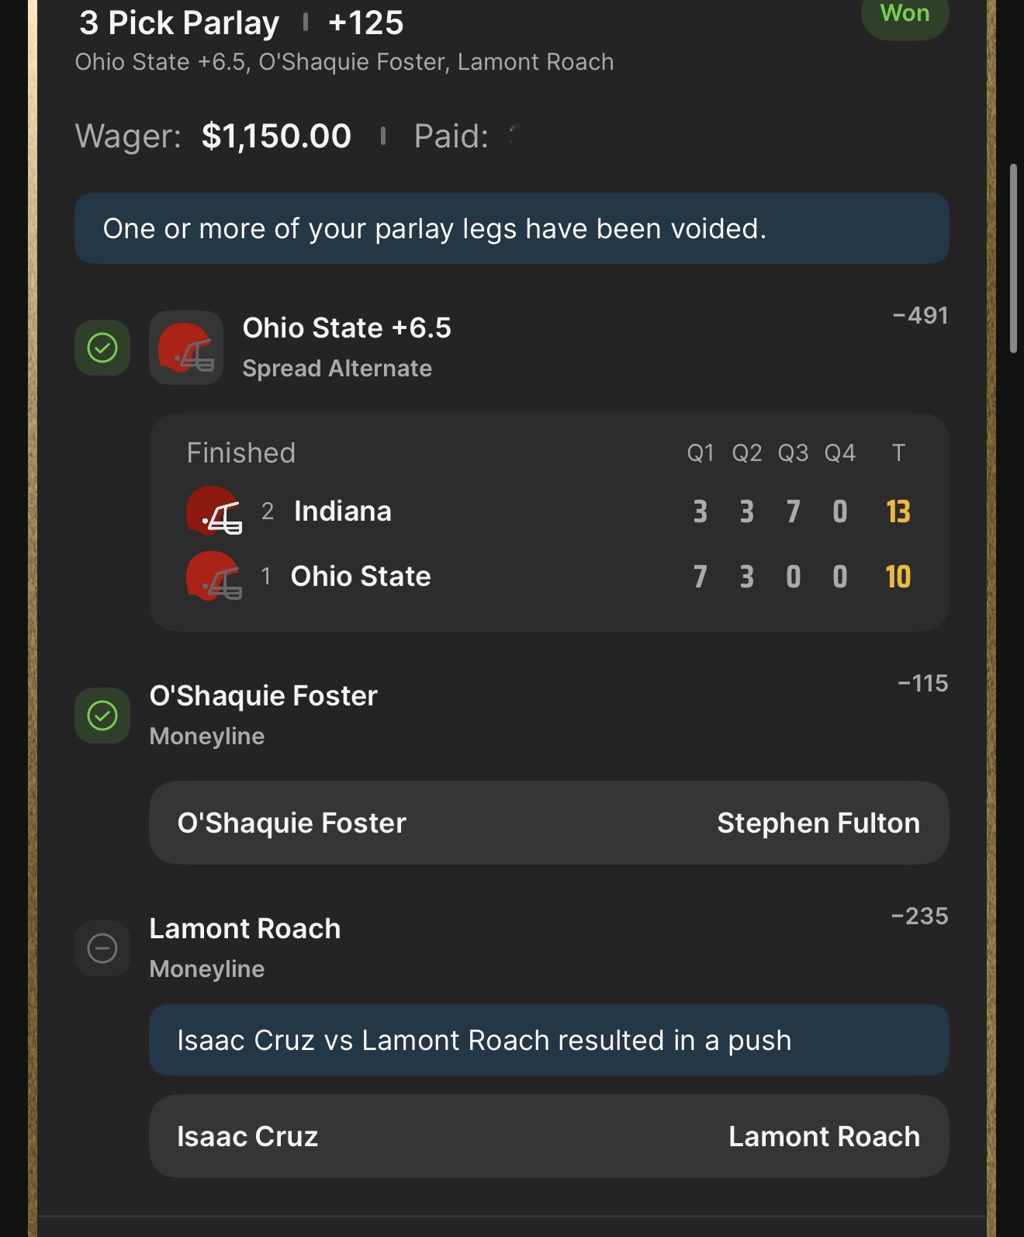Screen dimensions: 1024x1237
Task: Click the $1,150.00 wager amount
Action: [x=276, y=137]
